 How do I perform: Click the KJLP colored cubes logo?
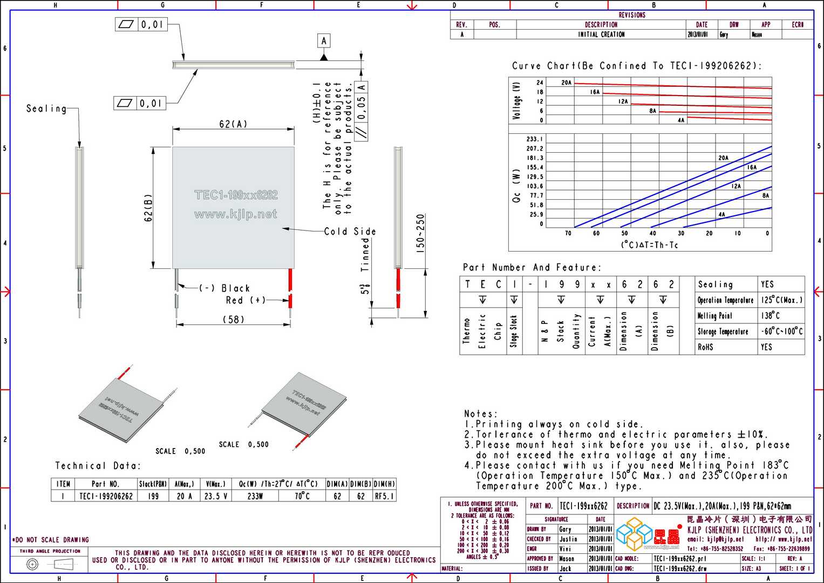click(634, 533)
